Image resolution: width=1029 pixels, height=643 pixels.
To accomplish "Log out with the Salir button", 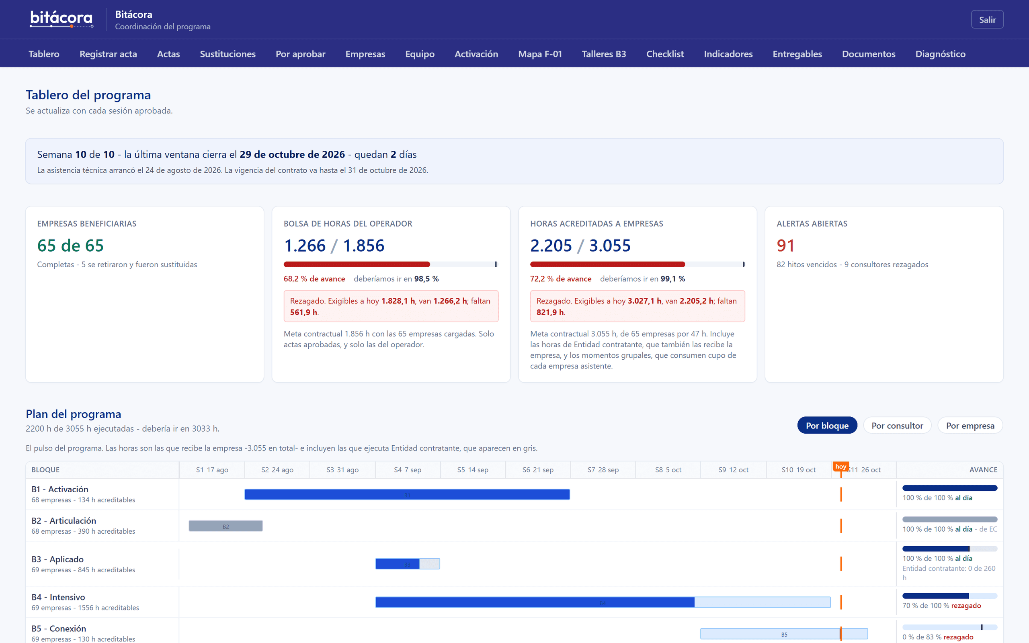I will pos(987,20).
